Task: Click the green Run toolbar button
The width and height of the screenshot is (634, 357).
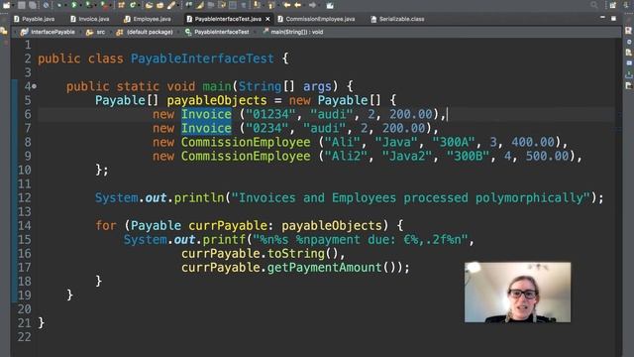Action: pos(74,5)
